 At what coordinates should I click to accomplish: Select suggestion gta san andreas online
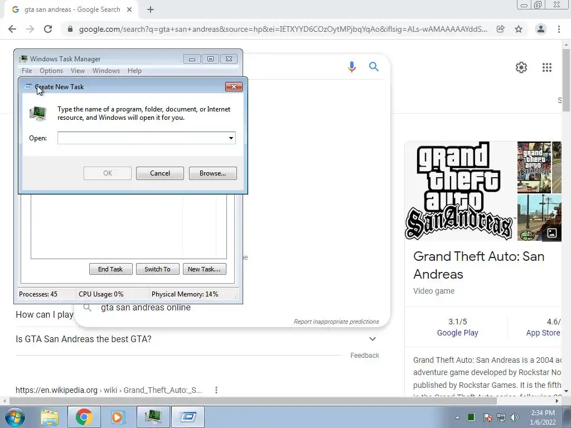146,308
